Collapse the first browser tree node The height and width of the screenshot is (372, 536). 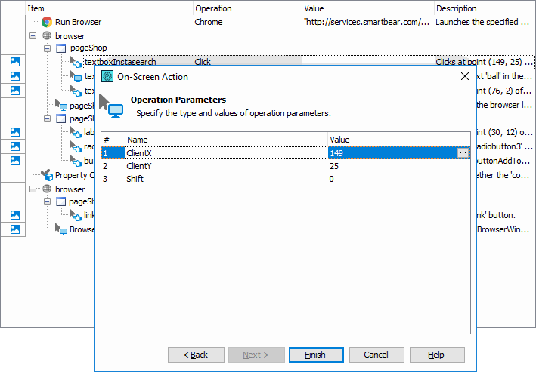click(33, 36)
